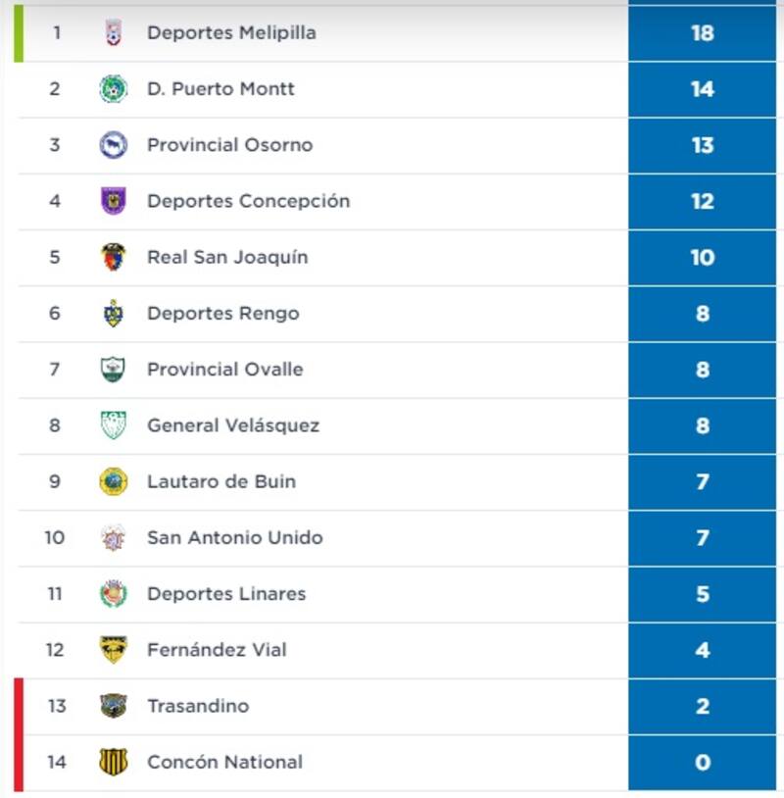This screenshot has width=784, height=798.
Task: Click the Concón National striped crest
Action: (114, 762)
